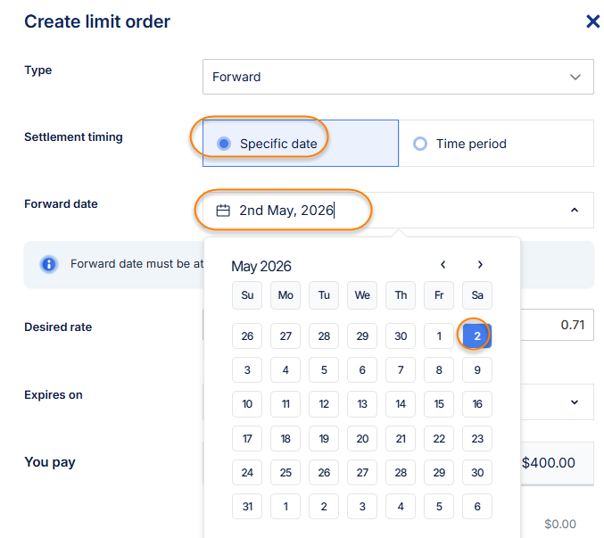Click the calendar icon in Forward date field

pos(223,211)
